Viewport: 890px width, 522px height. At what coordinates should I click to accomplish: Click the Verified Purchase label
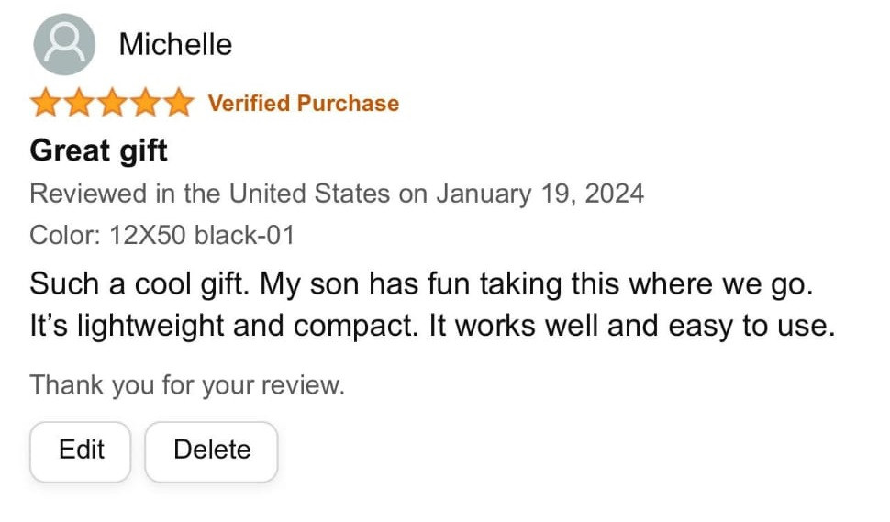(x=303, y=103)
